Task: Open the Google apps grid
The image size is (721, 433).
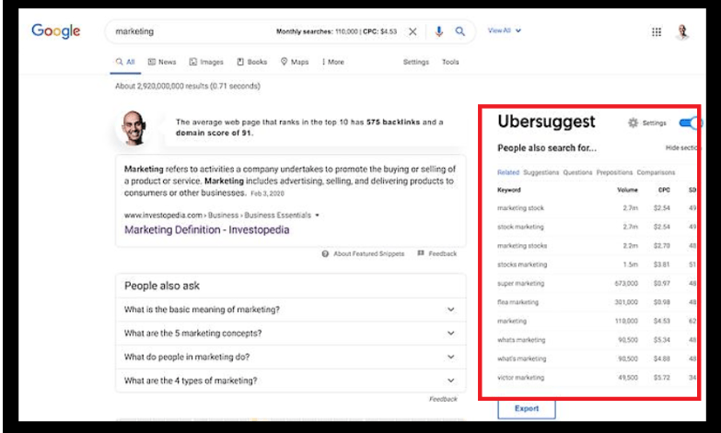Action: pos(657,31)
